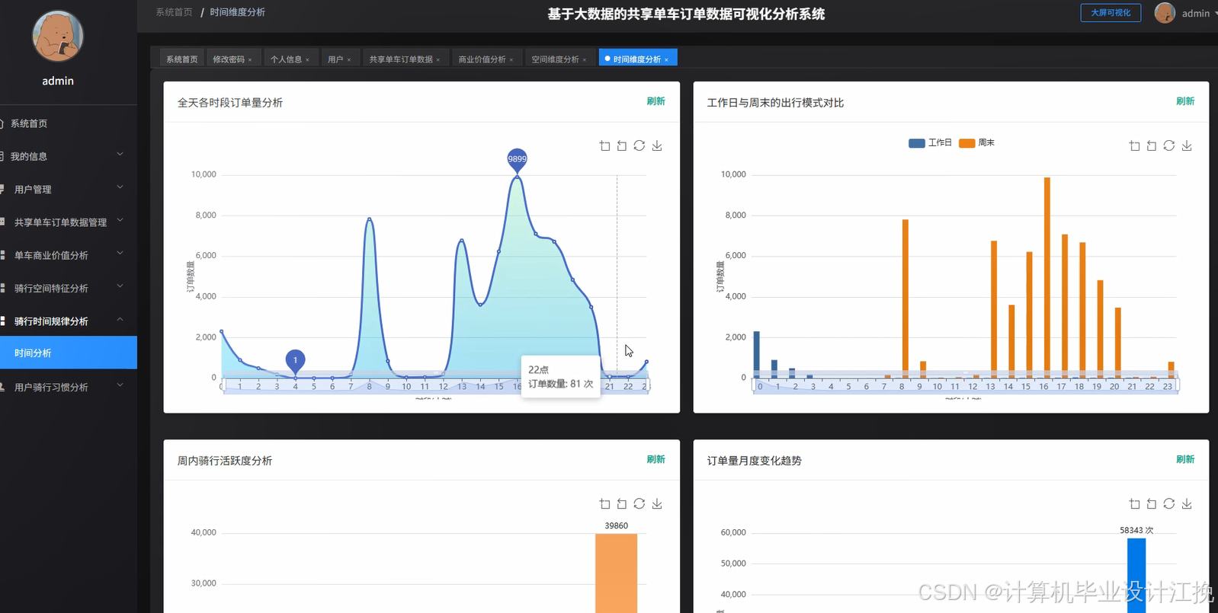Close the 个人信息 tab
Image resolution: width=1218 pixels, height=613 pixels.
[x=307, y=59]
